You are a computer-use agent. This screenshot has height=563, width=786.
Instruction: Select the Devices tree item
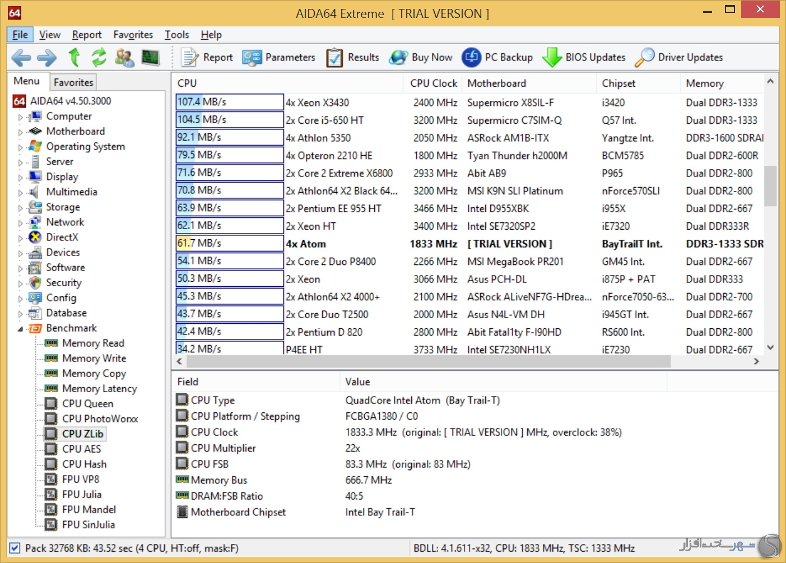63,252
